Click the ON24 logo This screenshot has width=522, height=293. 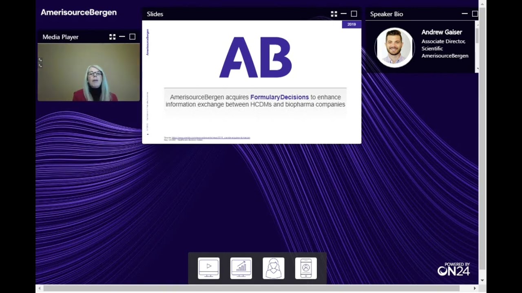[454, 269]
